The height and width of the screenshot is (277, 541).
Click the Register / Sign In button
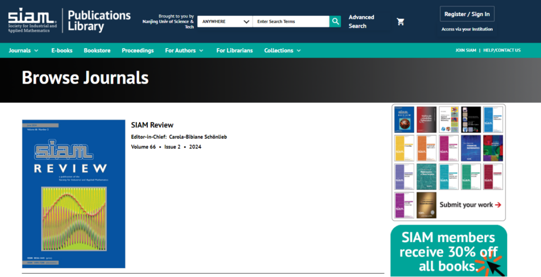click(x=467, y=14)
